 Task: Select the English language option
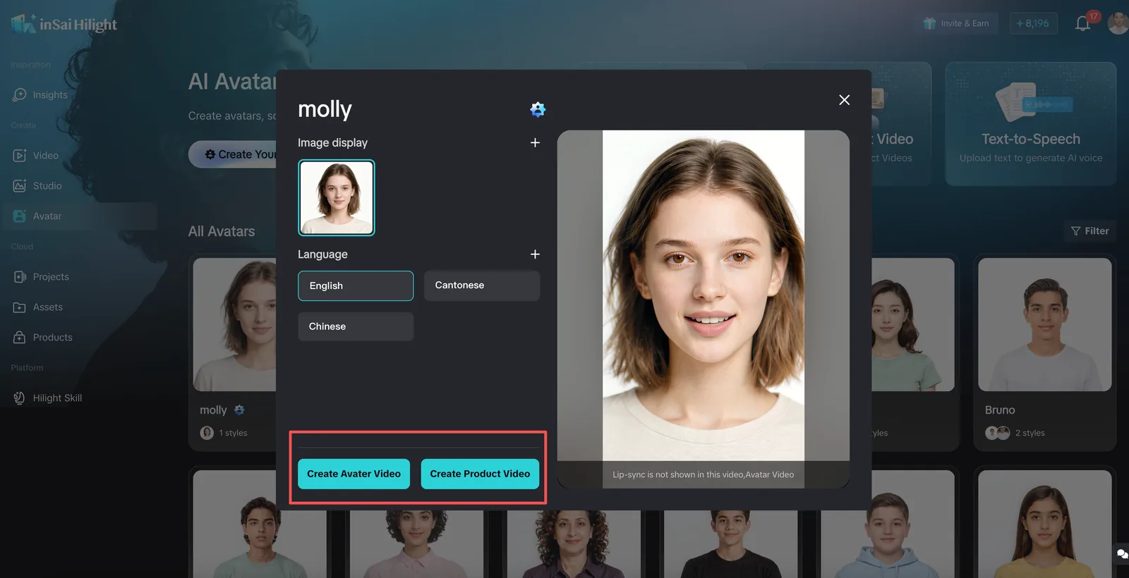pyautogui.click(x=356, y=285)
